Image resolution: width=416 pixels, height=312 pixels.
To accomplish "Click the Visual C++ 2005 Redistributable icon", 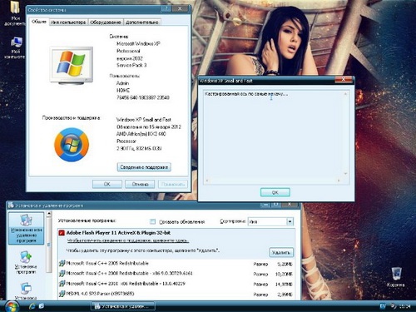I will coord(62,263).
